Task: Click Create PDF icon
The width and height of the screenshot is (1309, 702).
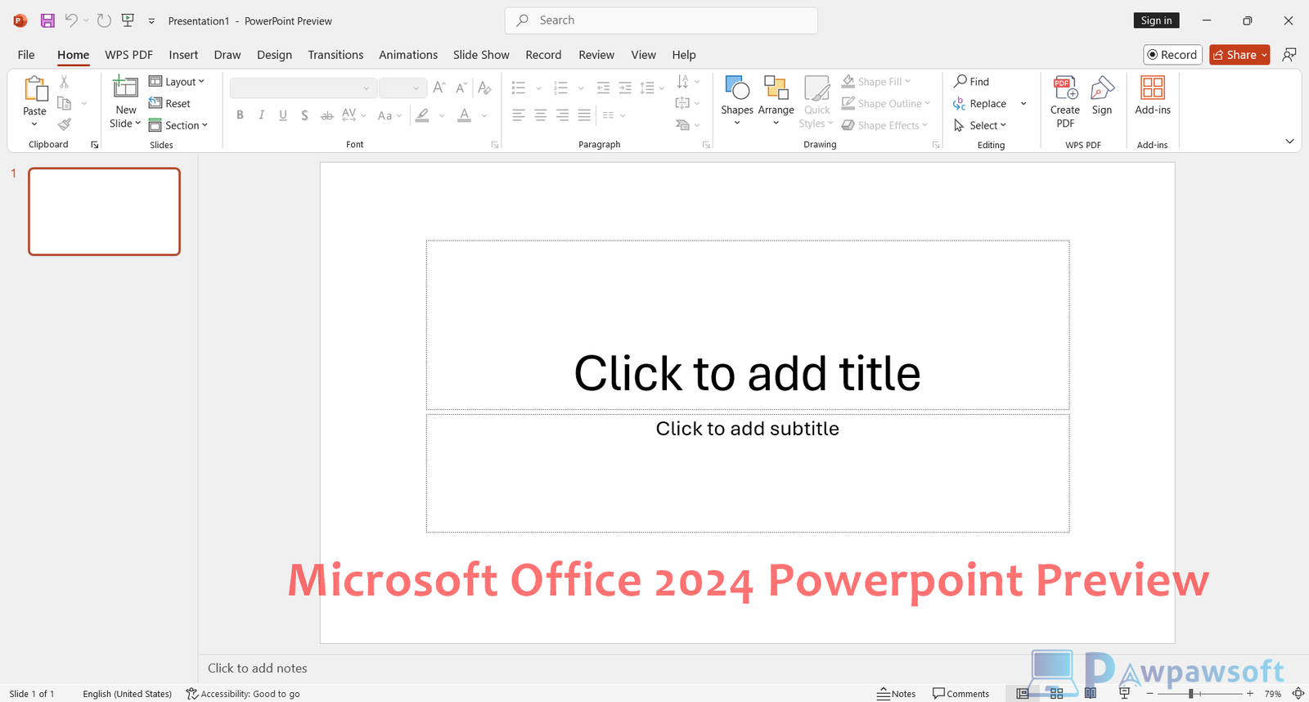Action: pyautogui.click(x=1065, y=101)
